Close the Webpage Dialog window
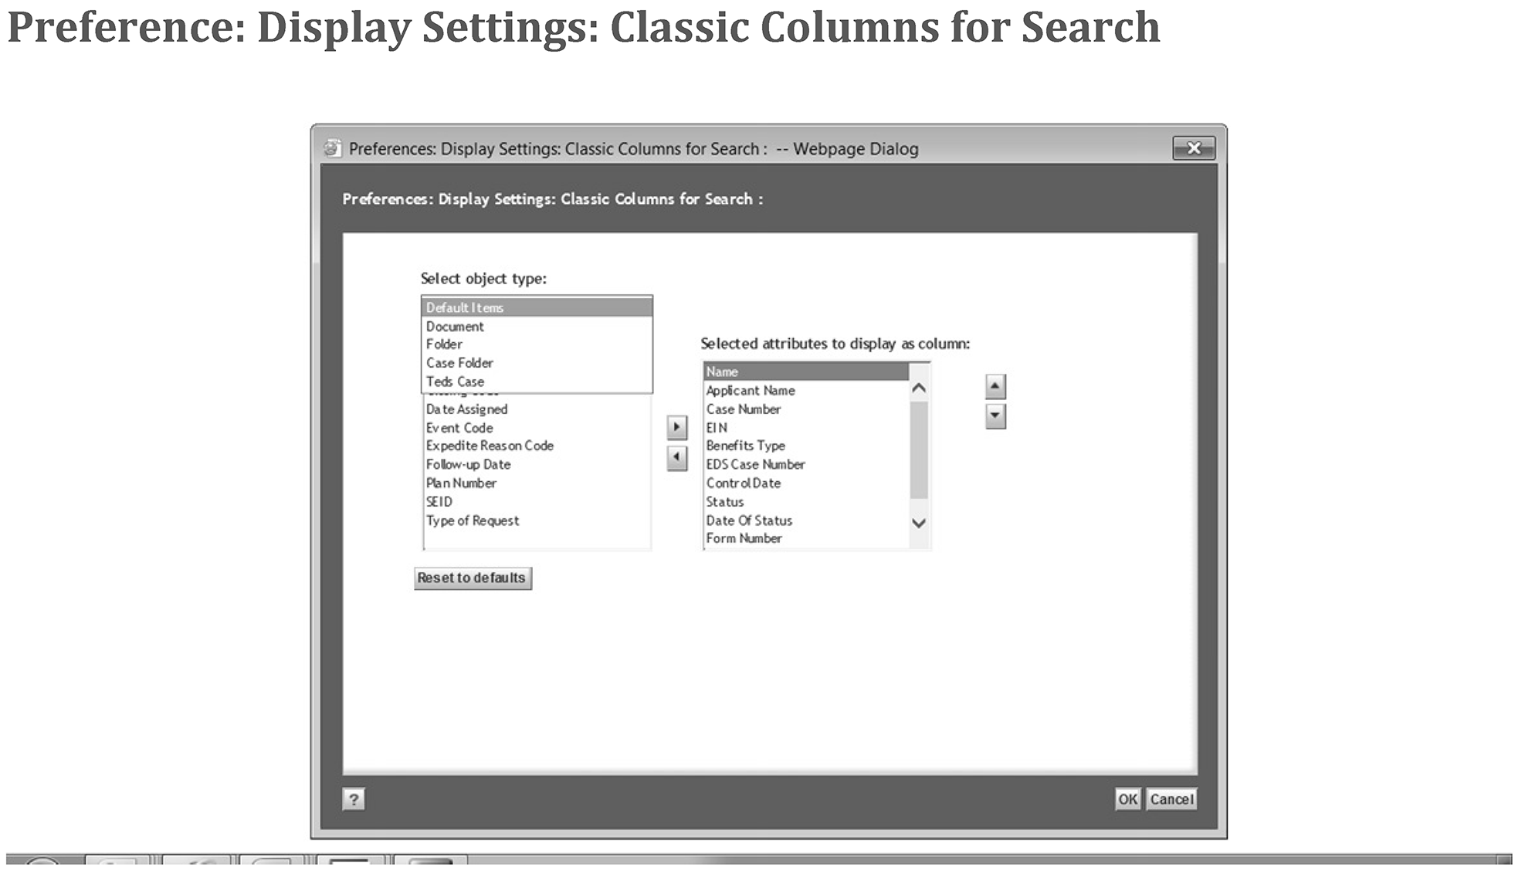Image resolution: width=1525 pixels, height=875 pixels. (1193, 148)
